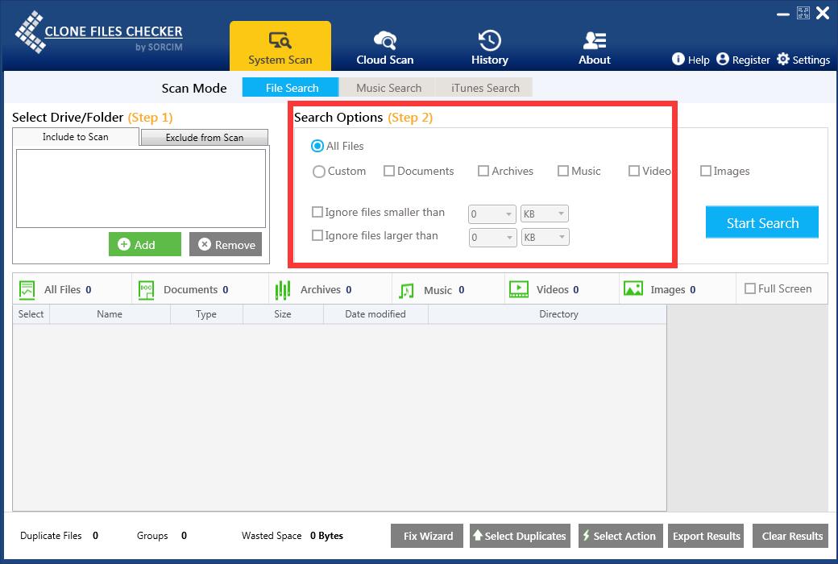Click the Videos results icon
The height and width of the screenshot is (564, 838).
(518, 289)
